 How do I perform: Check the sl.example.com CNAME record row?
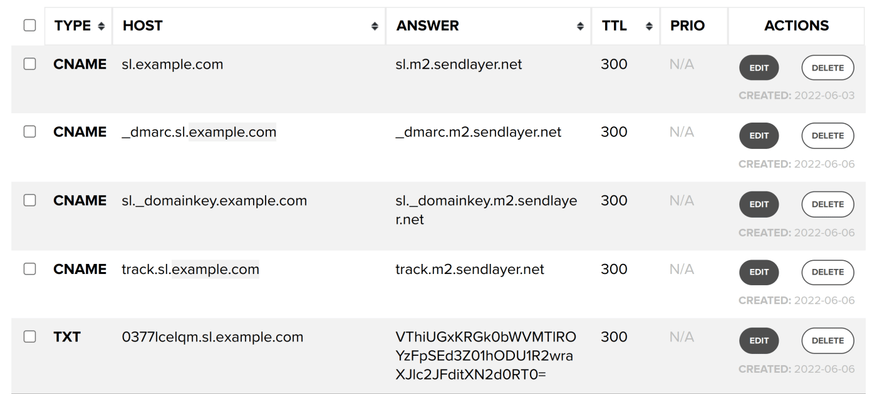click(29, 64)
